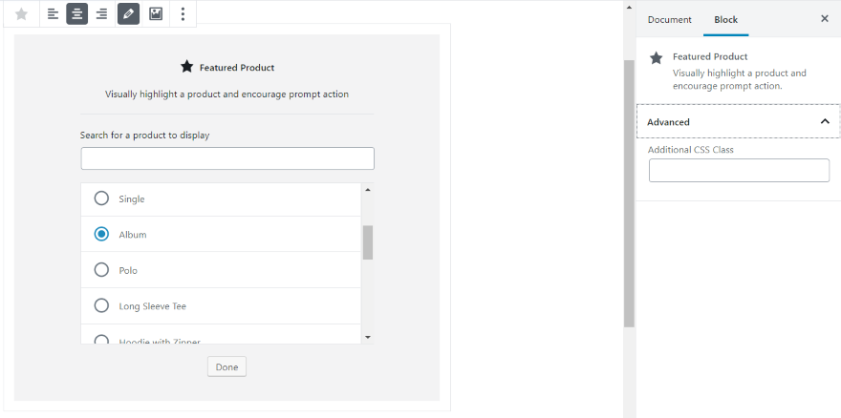The height and width of the screenshot is (418, 841).
Task: Click the pencil edit icon
Action: pyautogui.click(x=128, y=14)
